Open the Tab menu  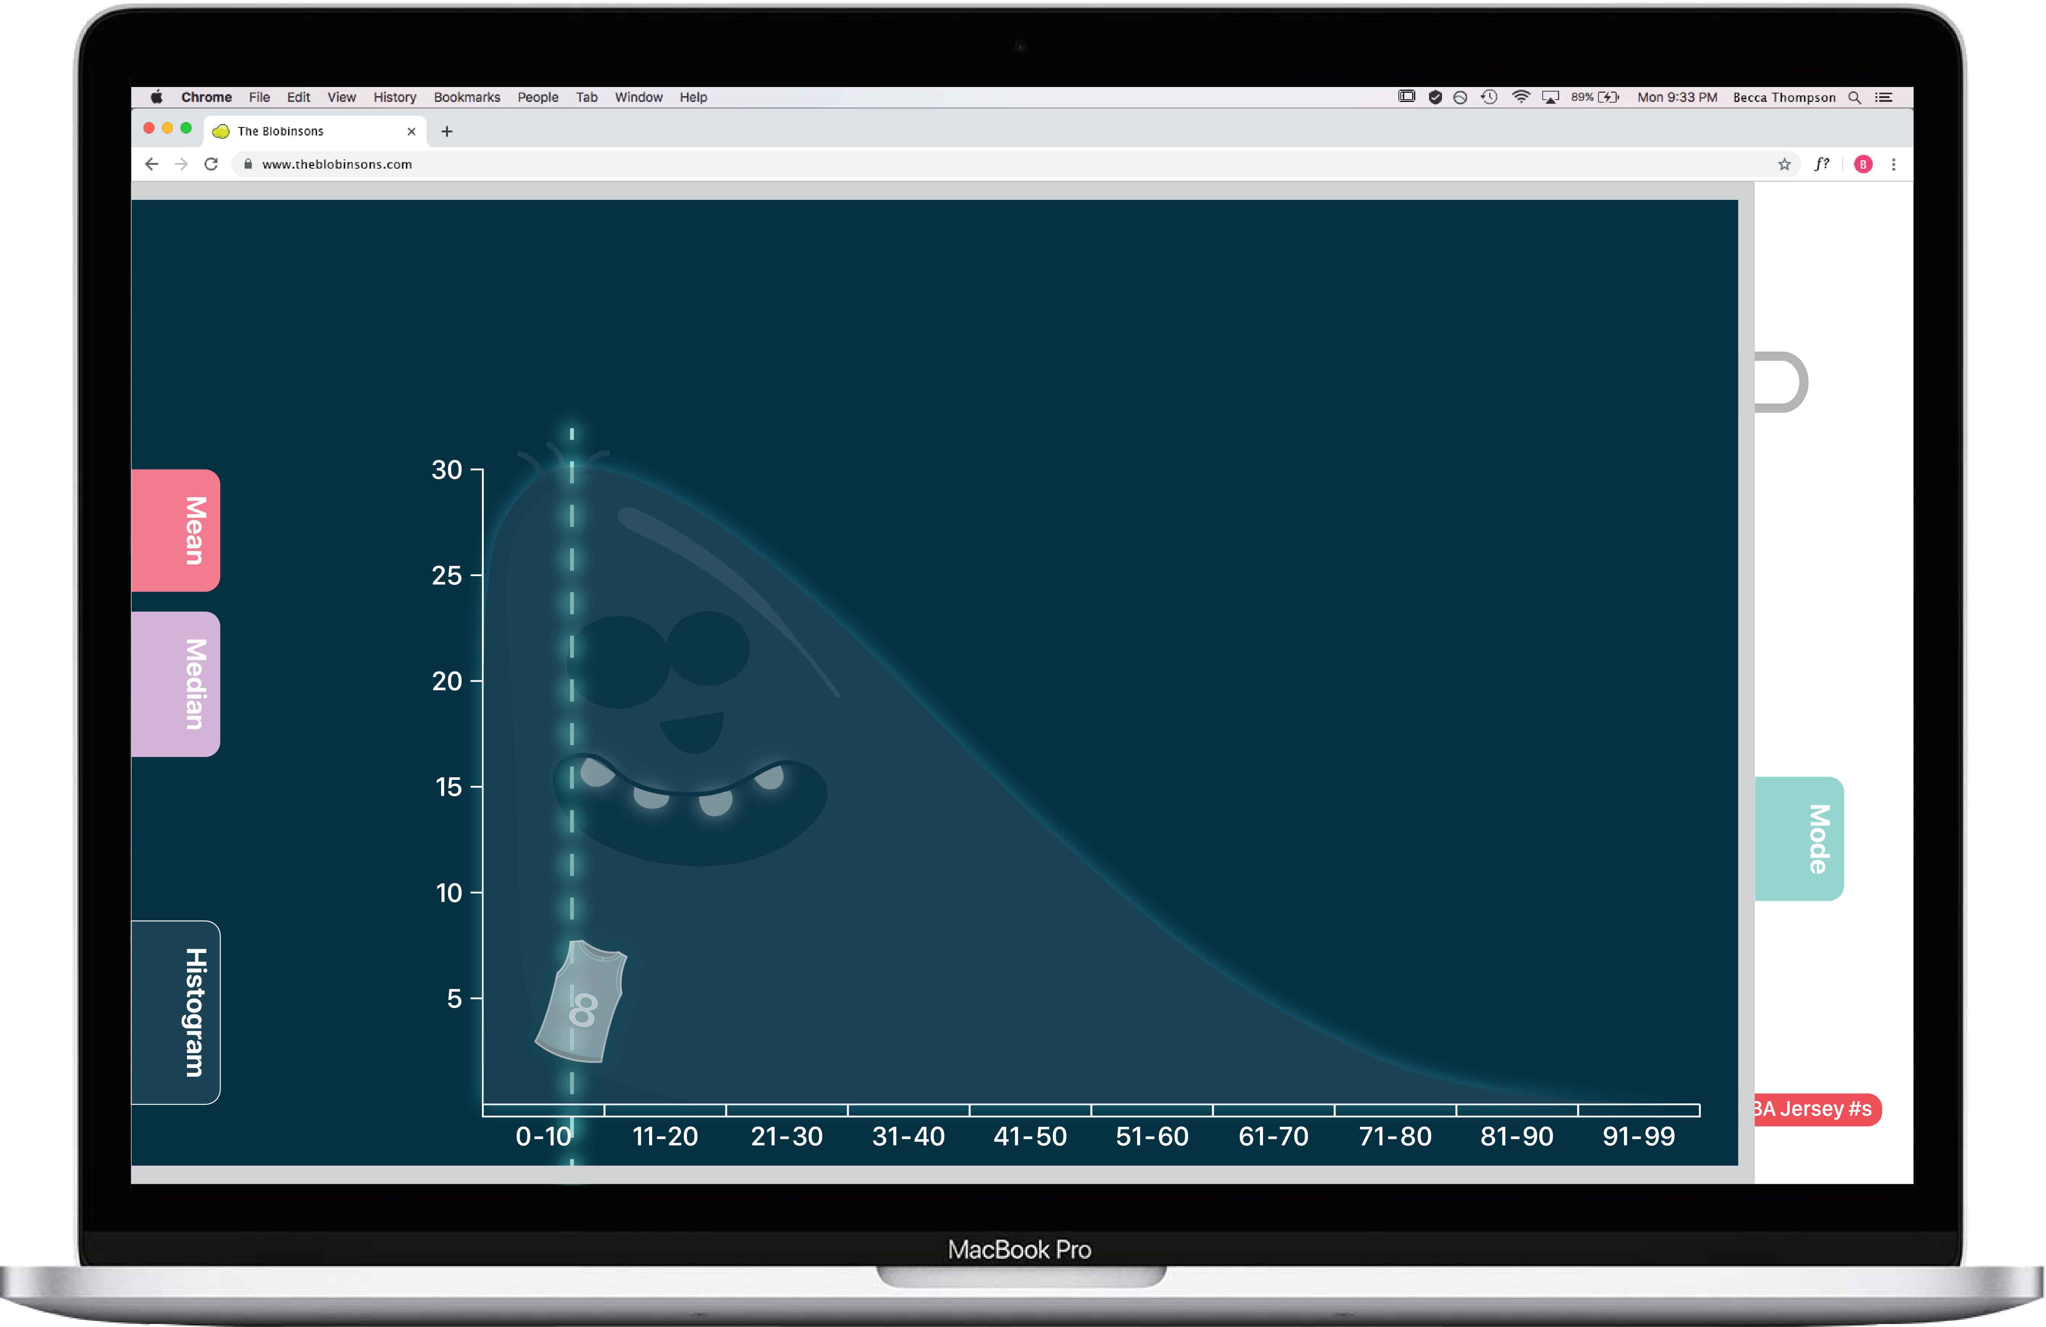586,97
